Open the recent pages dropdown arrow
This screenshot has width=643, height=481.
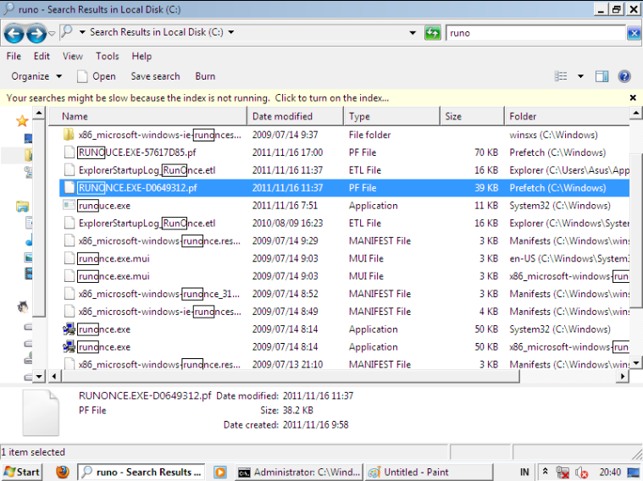(52, 33)
